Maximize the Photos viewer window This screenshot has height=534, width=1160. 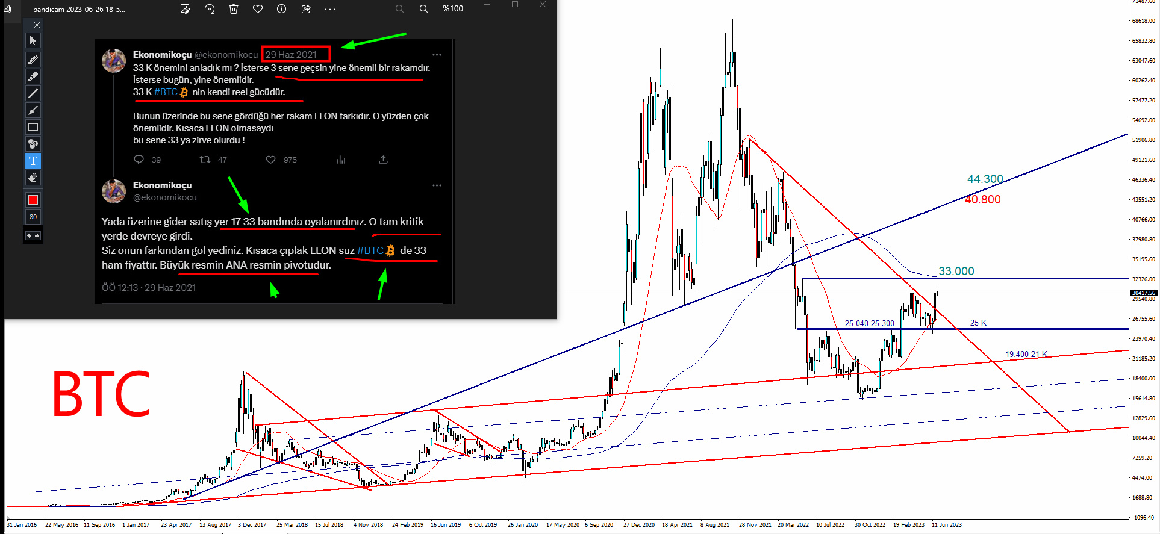pos(515,5)
